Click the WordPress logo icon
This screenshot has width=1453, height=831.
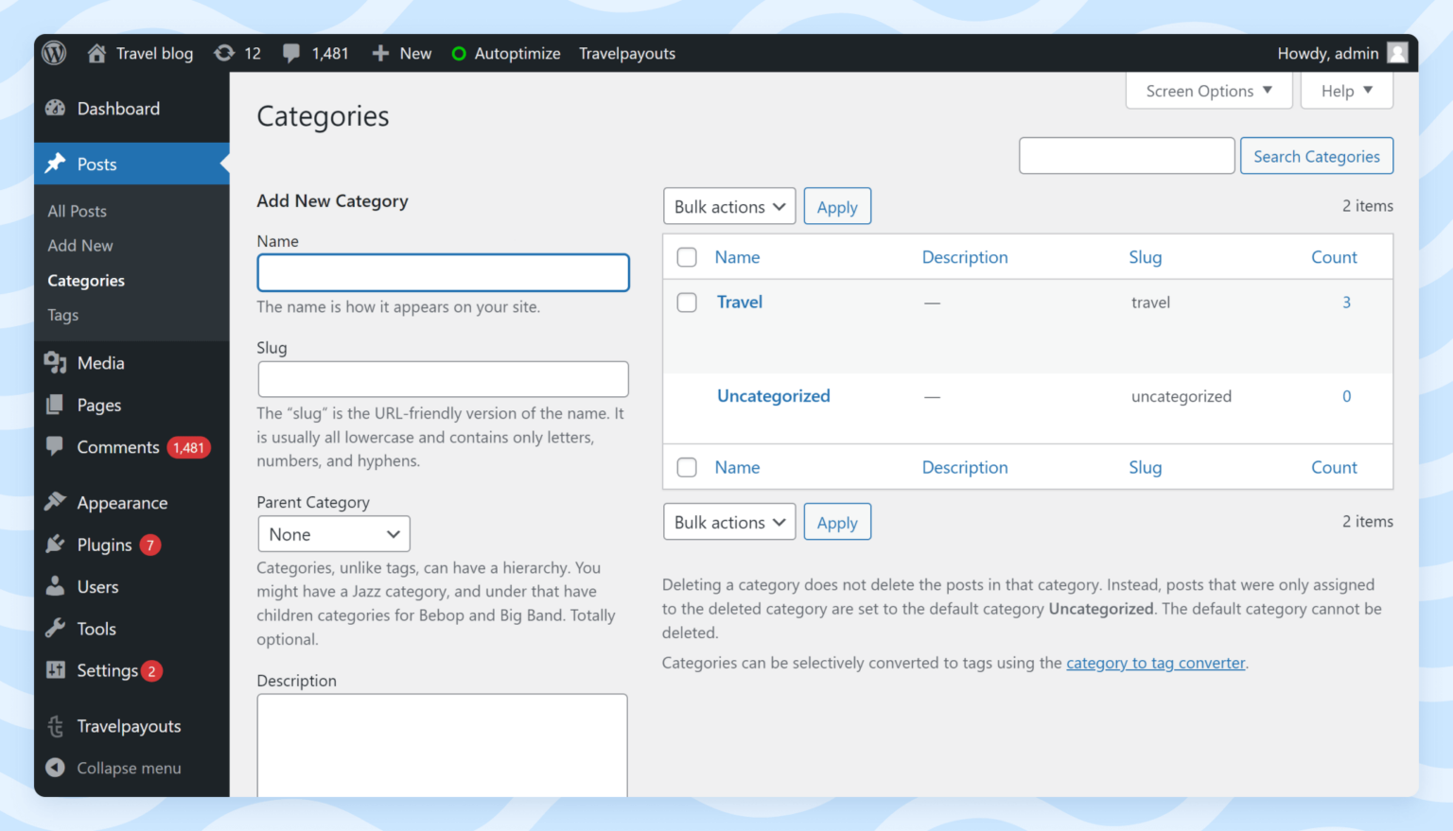click(55, 53)
